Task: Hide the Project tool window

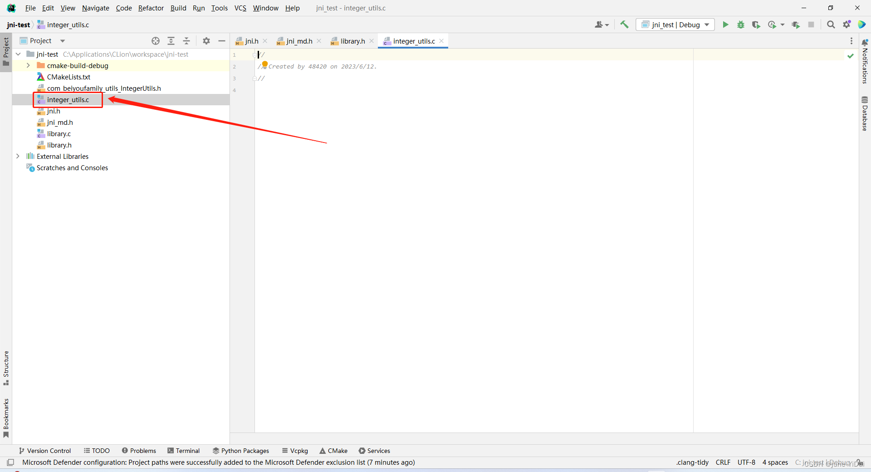Action: [x=222, y=41]
